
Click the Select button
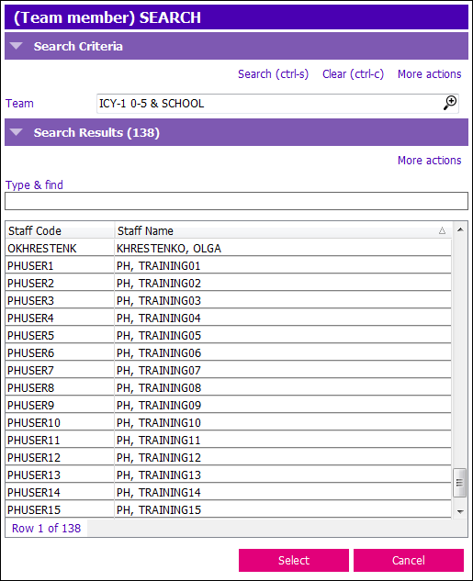[294, 560]
